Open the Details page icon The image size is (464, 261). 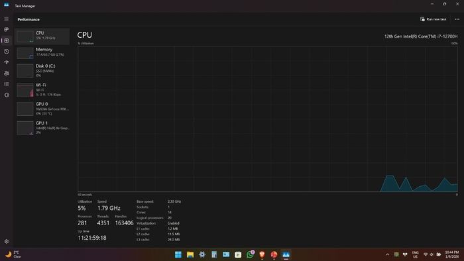[x=6, y=84]
